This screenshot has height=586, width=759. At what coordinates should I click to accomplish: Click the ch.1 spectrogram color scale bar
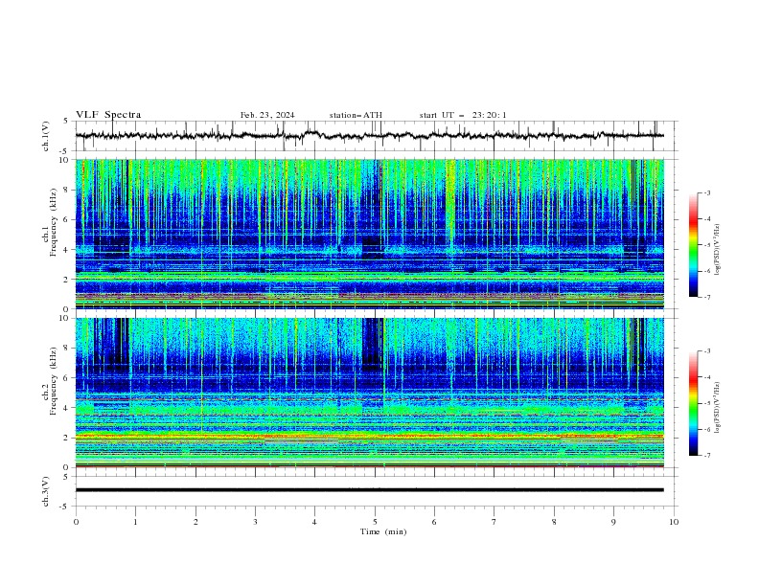[694, 245]
